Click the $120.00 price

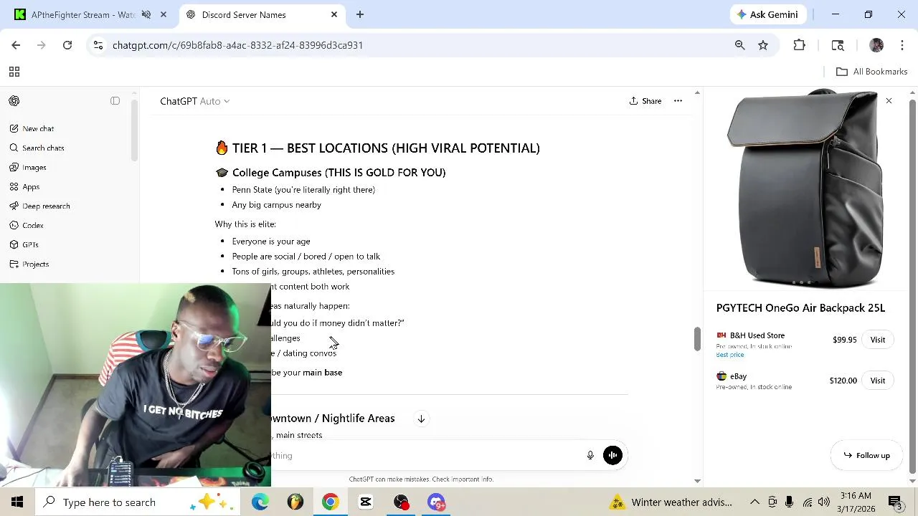[x=843, y=381]
